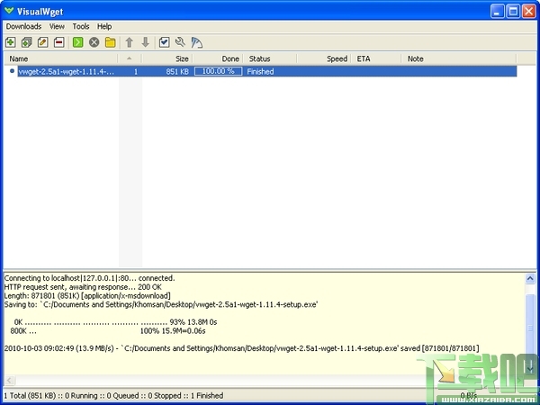Click the 100.00 % progress bar
Viewport: 540px width, 405px height.
[219, 71]
